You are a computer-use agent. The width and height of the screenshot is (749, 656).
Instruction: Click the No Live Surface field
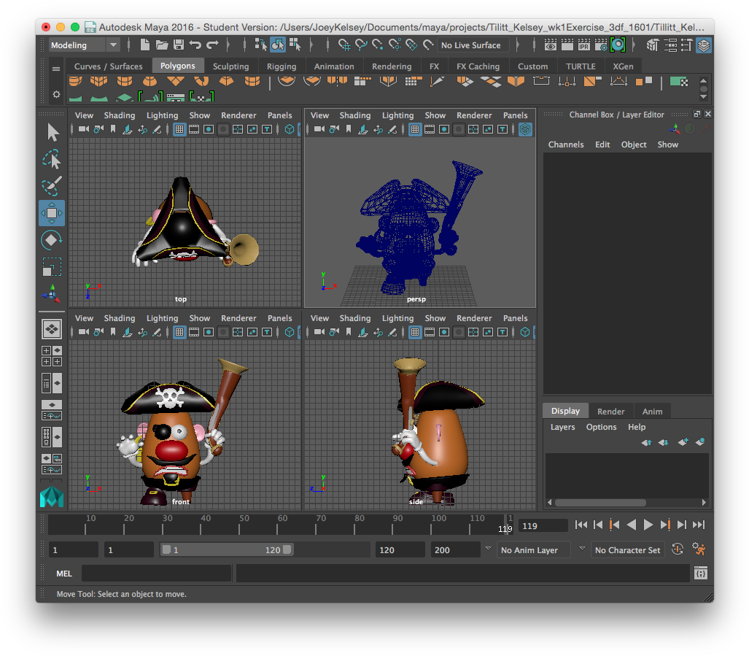pos(473,45)
